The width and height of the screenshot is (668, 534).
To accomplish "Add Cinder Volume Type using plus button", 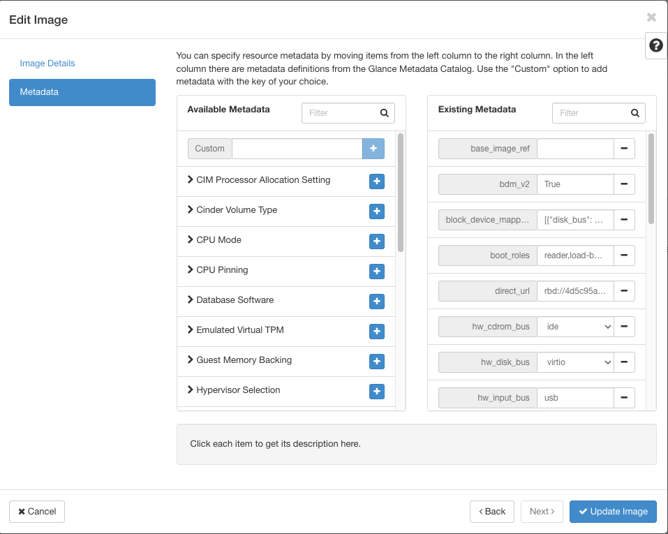I will click(376, 211).
